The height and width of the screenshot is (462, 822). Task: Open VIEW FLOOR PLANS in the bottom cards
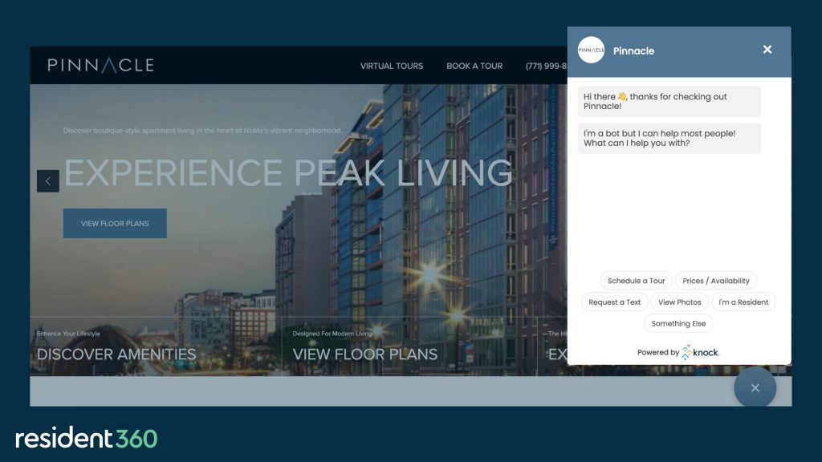click(367, 354)
